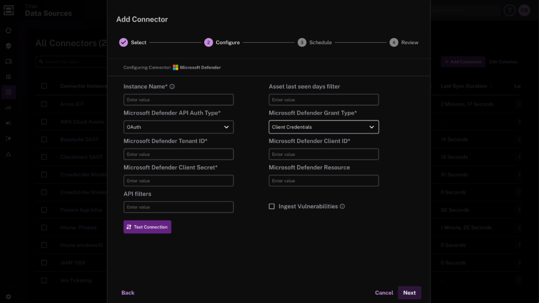Open the Microsoft Defender API Auth Type dropdown
Image resolution: width=539 pixels, height=303 pixels.
tap(178, 127)
